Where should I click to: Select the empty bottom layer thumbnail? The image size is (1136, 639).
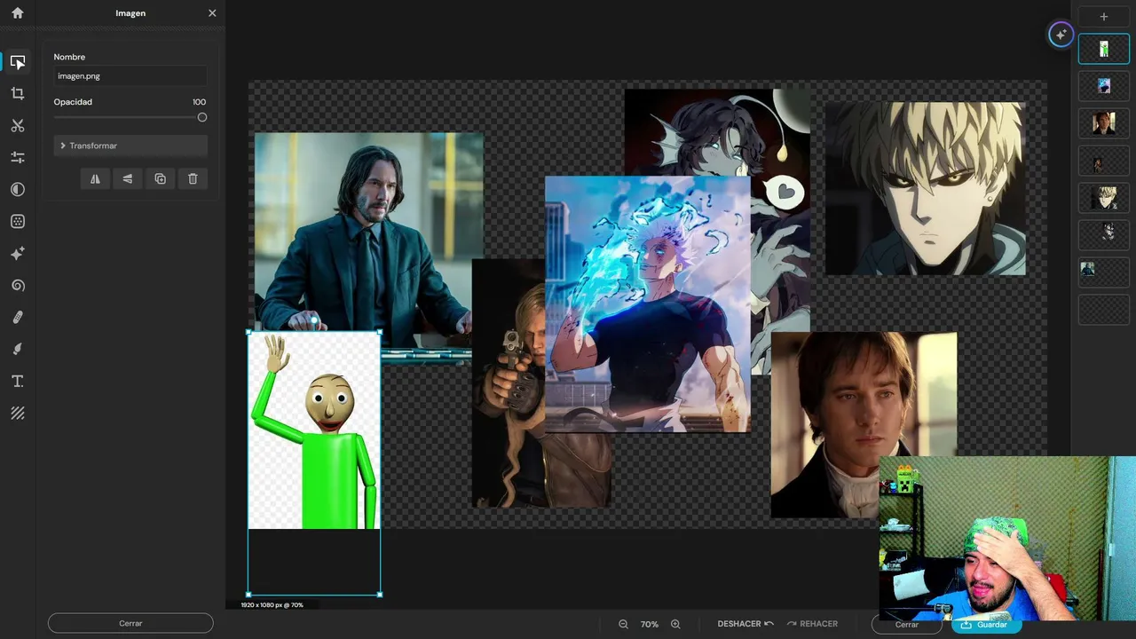point(1104,310)
